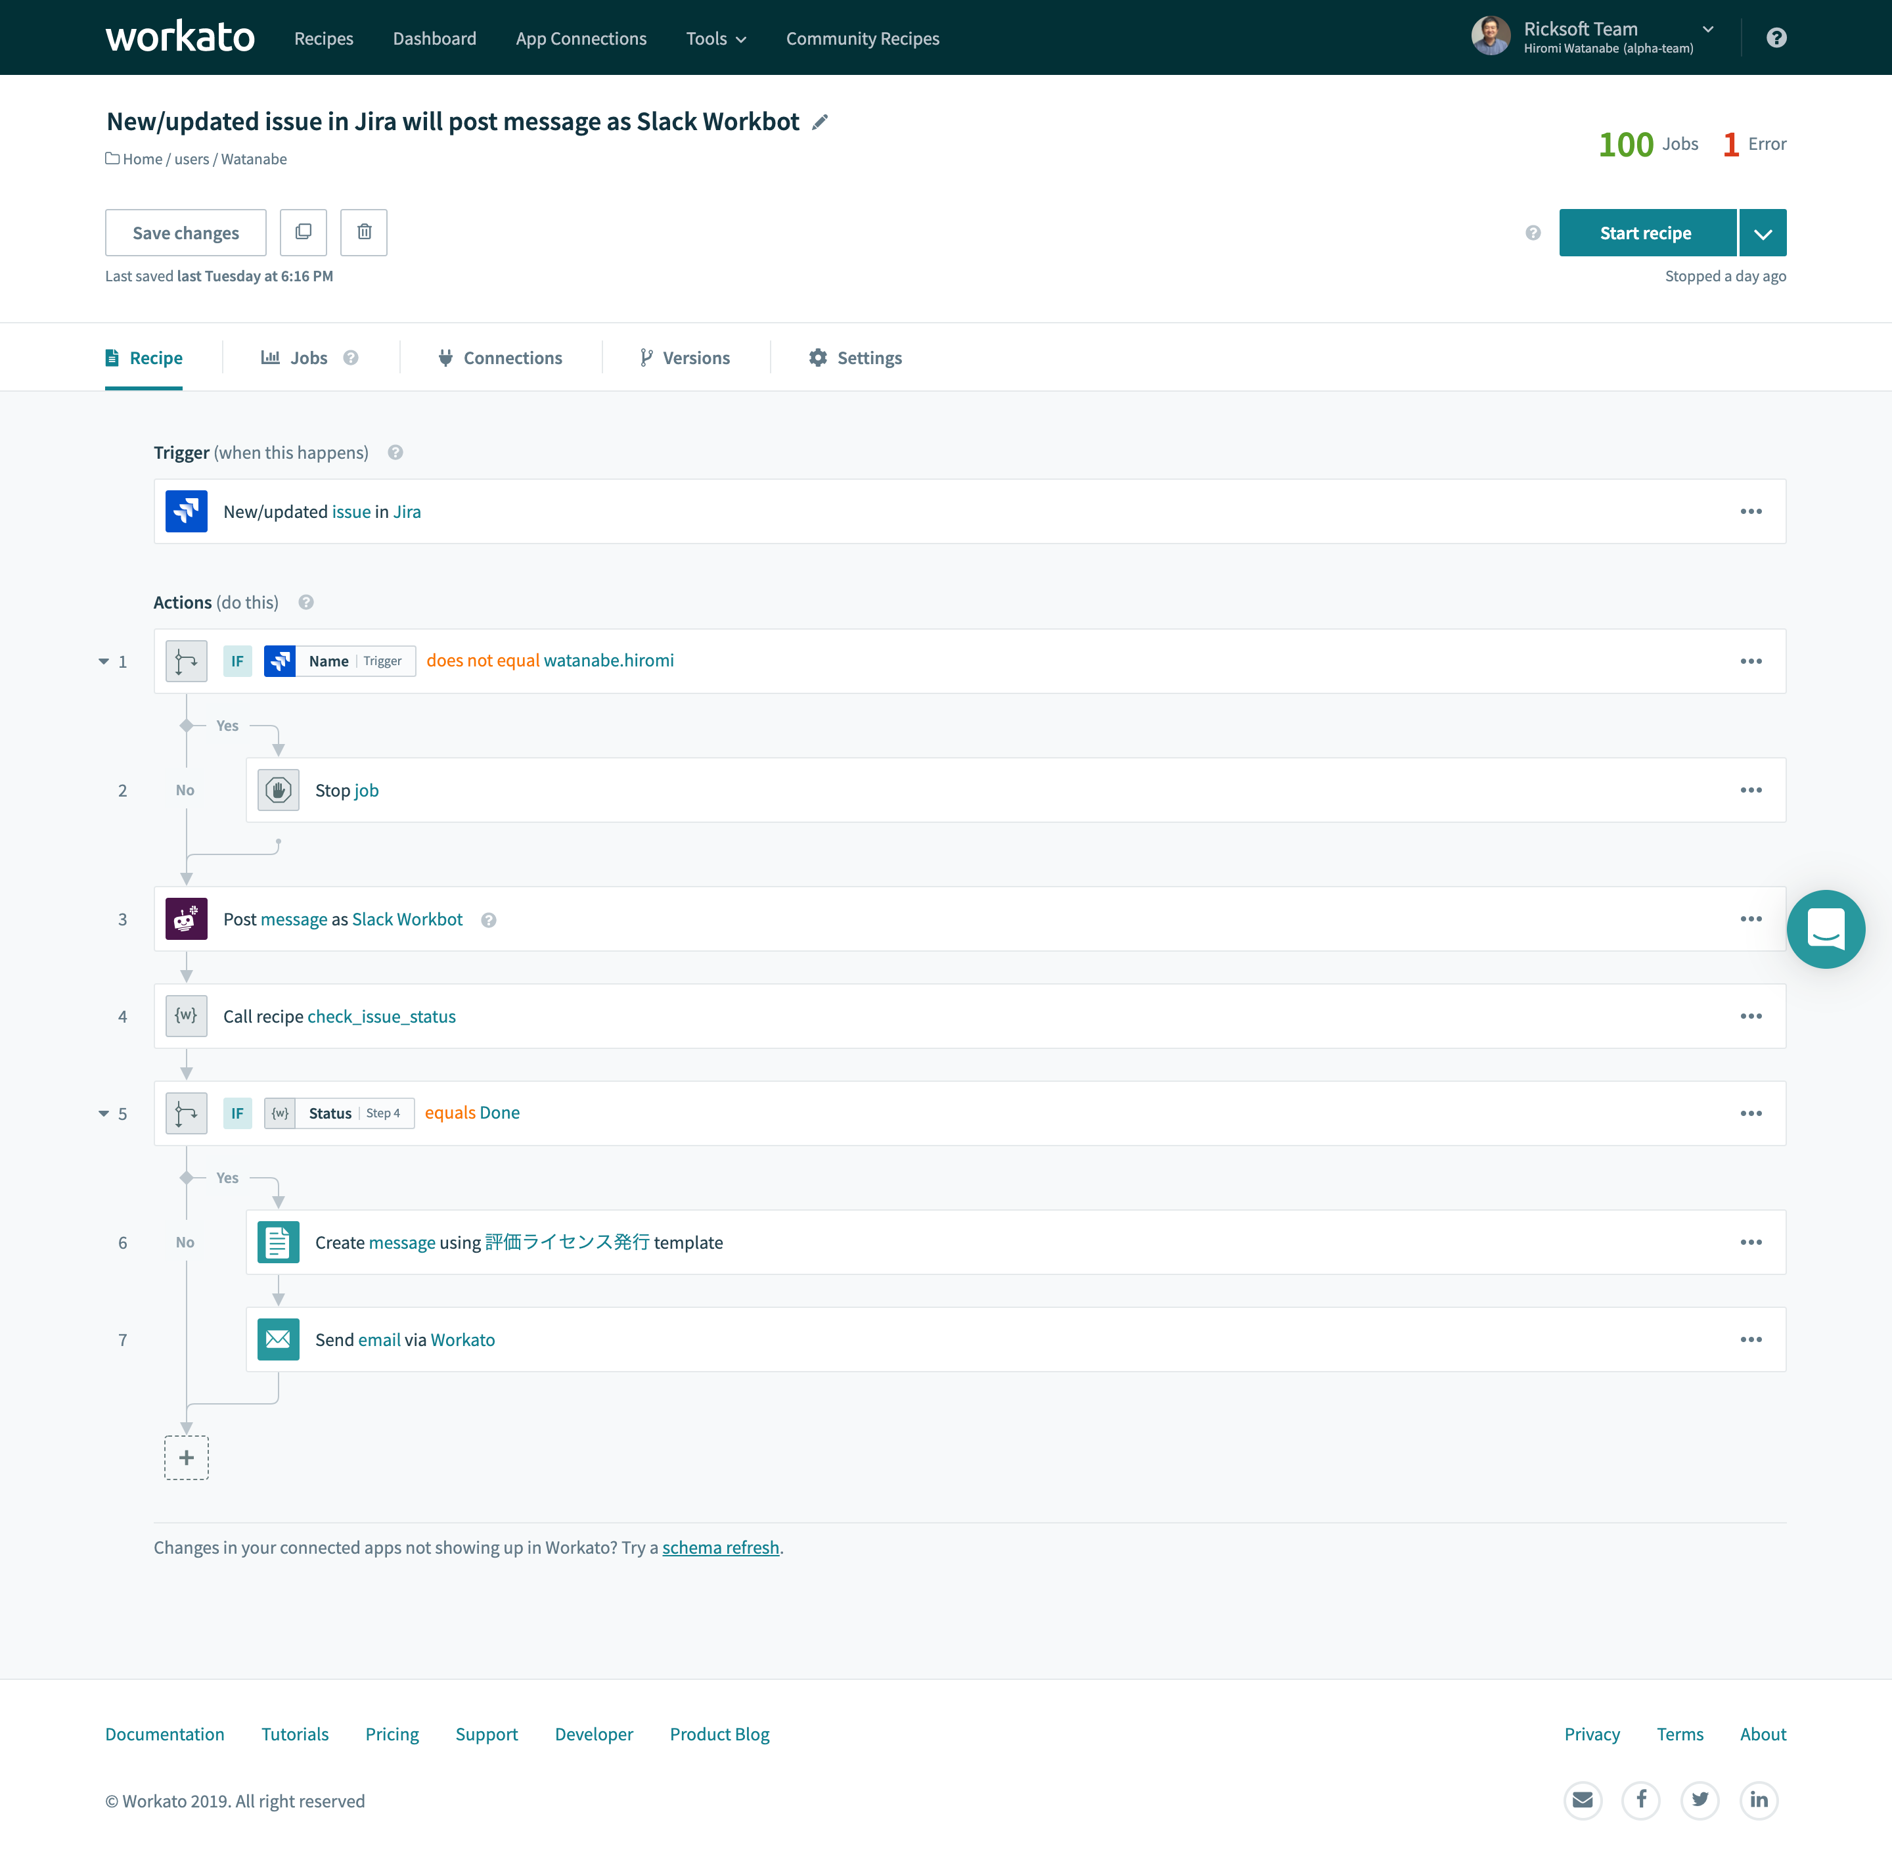Click the clone recipe icon button
Screen dimensions: 1892x1860
point(304,233)
